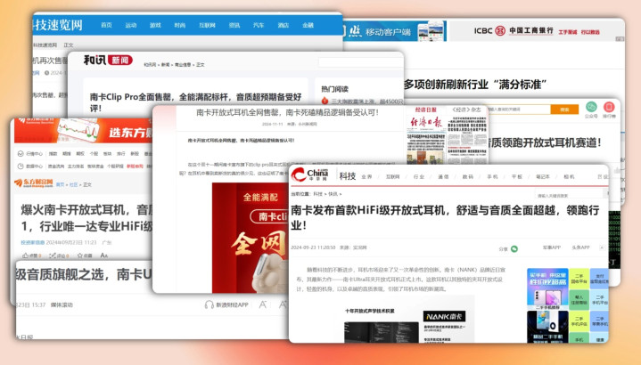Open 互联网 in the 中华网 科技 navigation
The height and width of the screenshot is (365, 641).
pos(393,177)
